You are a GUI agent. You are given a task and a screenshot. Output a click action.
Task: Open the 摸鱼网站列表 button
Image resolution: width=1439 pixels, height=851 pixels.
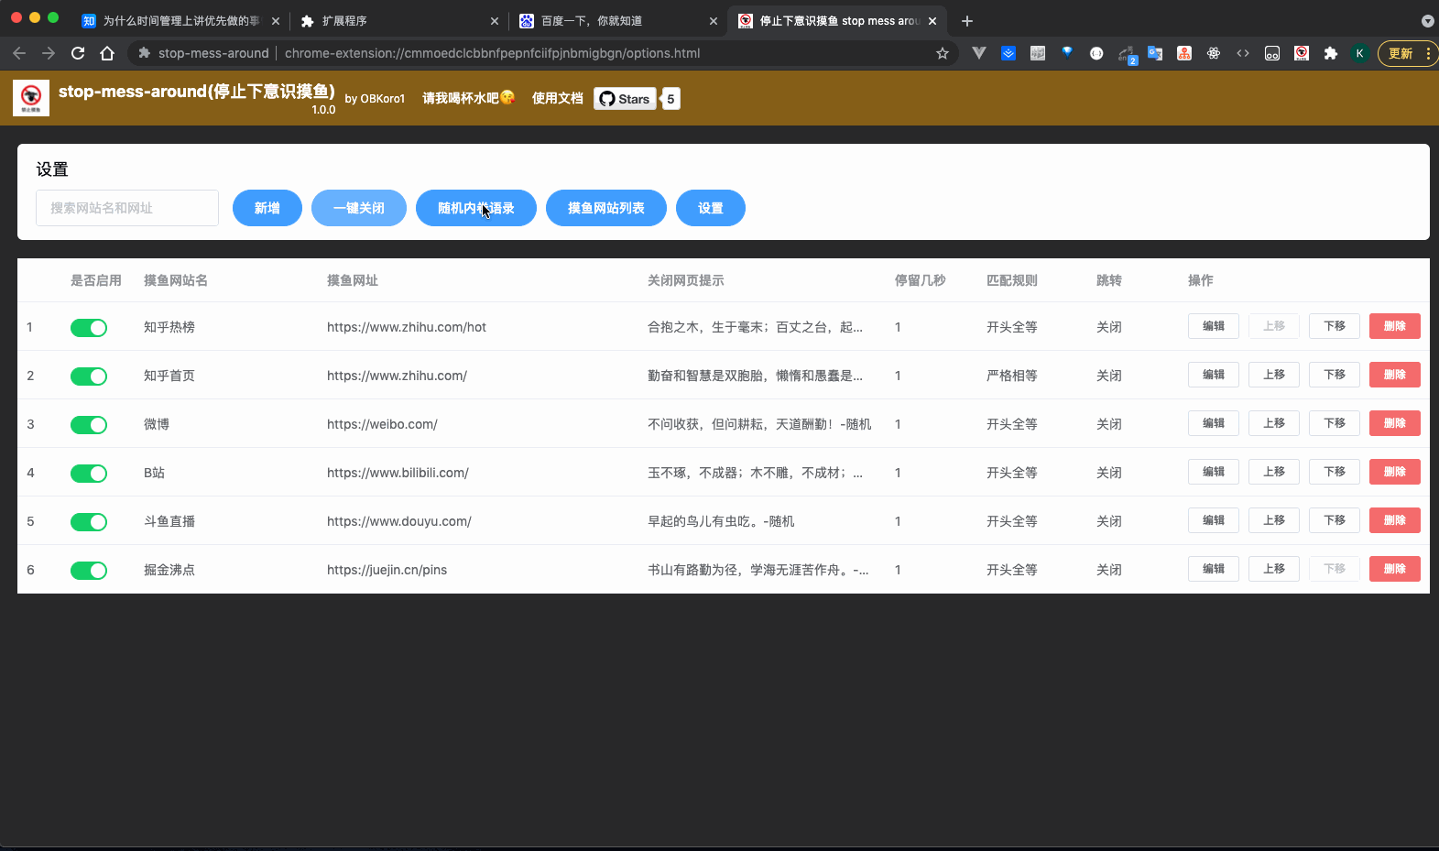[606, 208]
